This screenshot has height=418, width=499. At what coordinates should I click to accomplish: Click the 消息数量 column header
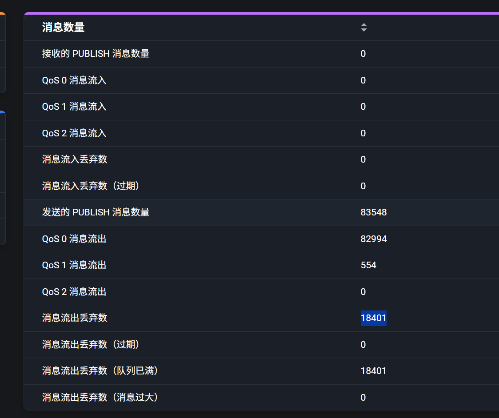point(64,28)
